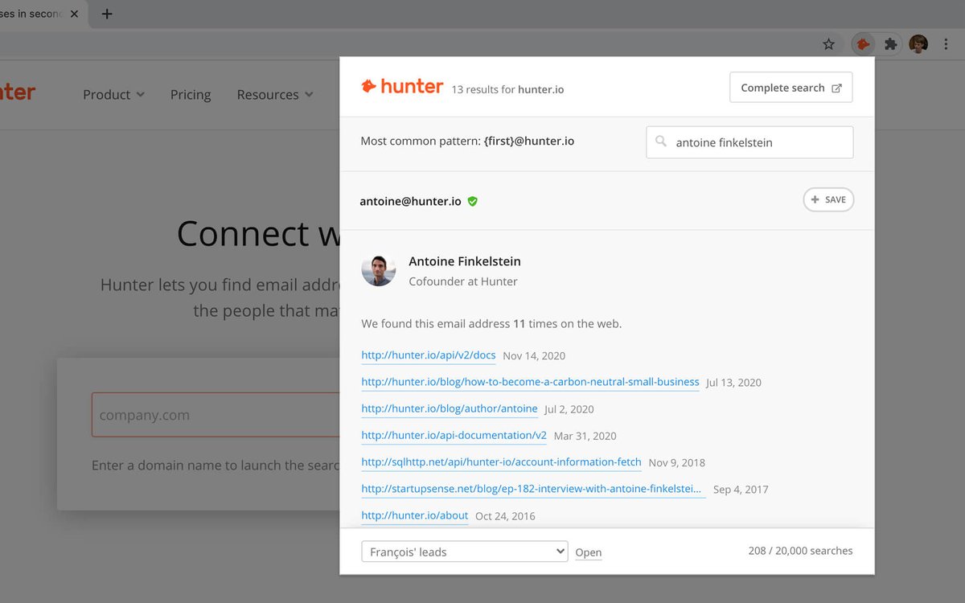The height and width of the screenshot is (603, 965).
Task: Expand the Resources menu on Hunter site
Action: tap(274, 95)
